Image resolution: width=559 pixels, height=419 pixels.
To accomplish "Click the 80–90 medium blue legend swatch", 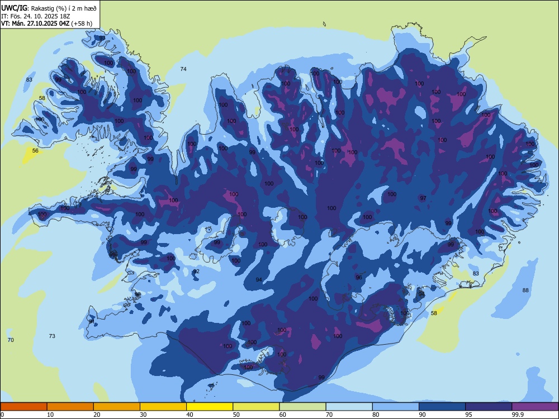I will 396,407.
